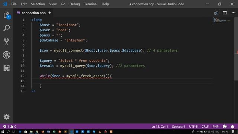This screenshot has width=238, height=134.
Task: Click the "//2 parameters" comment
Action: click(x=130, y=66)
